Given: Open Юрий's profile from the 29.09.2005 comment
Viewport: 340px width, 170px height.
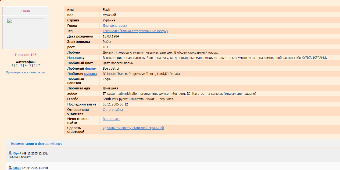Looking at the screenshot, I should click(x=17, y=168).
